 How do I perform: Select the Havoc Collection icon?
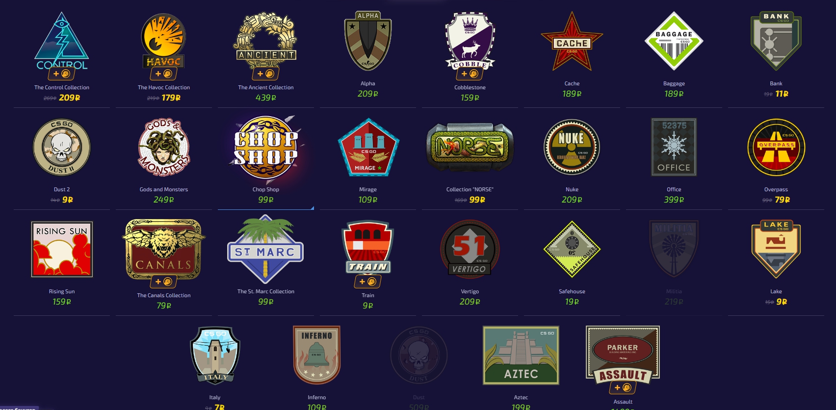click(164, 41)
